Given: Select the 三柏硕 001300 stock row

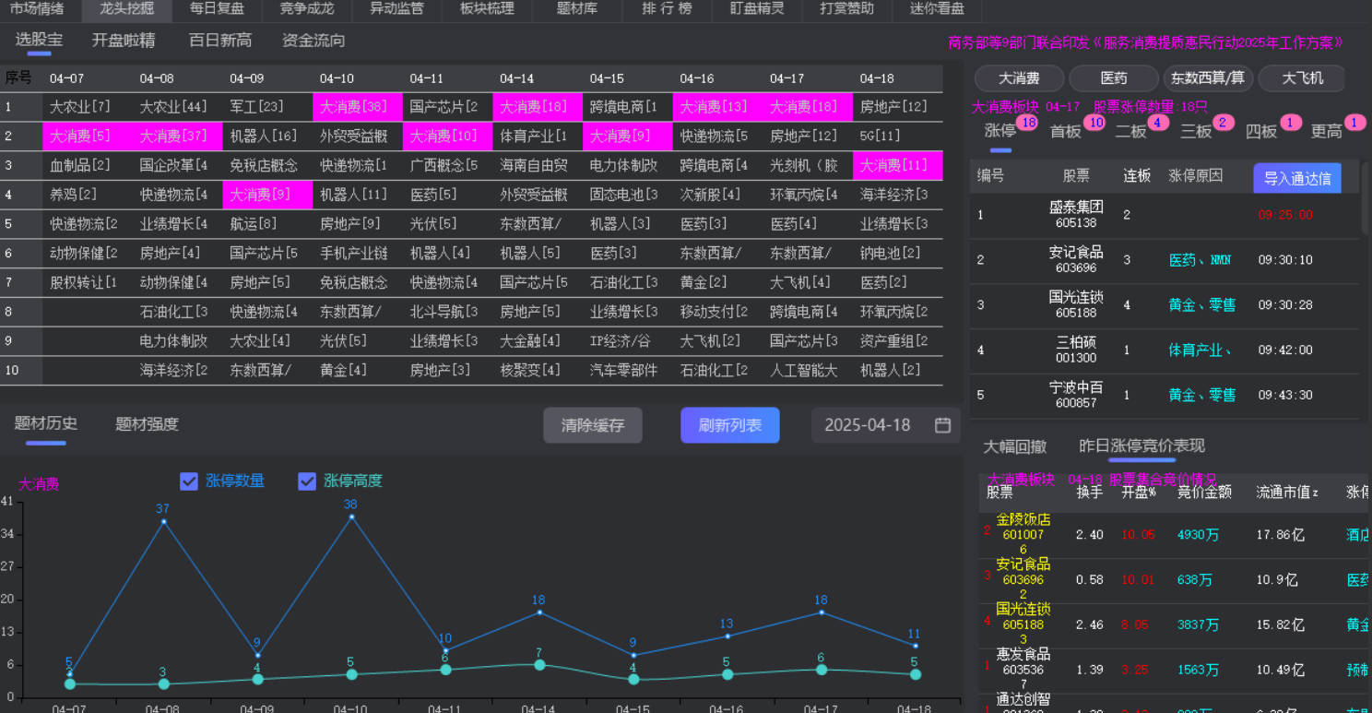Looking at the screenshot, I should tap(1165, 350).
